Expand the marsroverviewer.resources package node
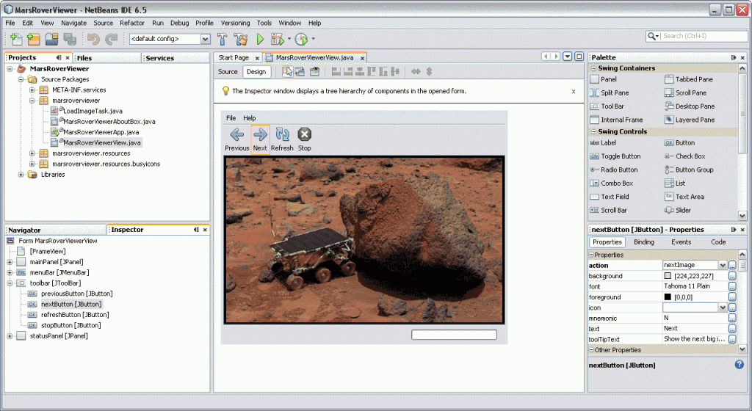 32,153
